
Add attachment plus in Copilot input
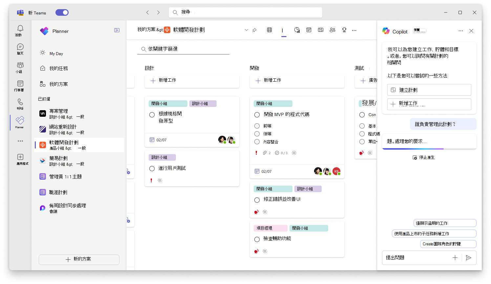pyautogui.click(x=455, y=258)
